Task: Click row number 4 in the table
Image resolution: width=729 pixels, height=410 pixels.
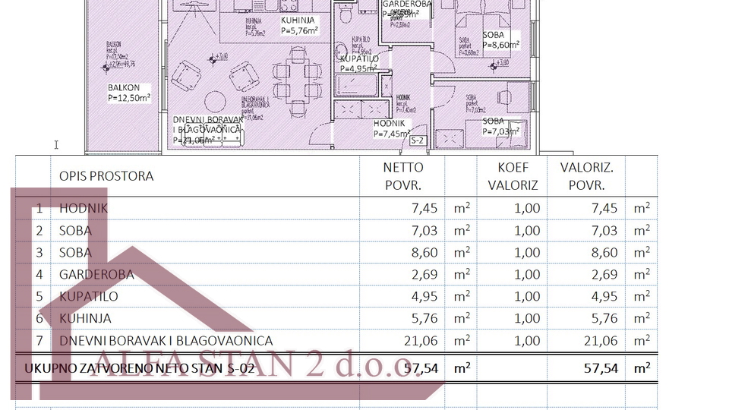Action: pyautogui.click(x=39, y=274)
